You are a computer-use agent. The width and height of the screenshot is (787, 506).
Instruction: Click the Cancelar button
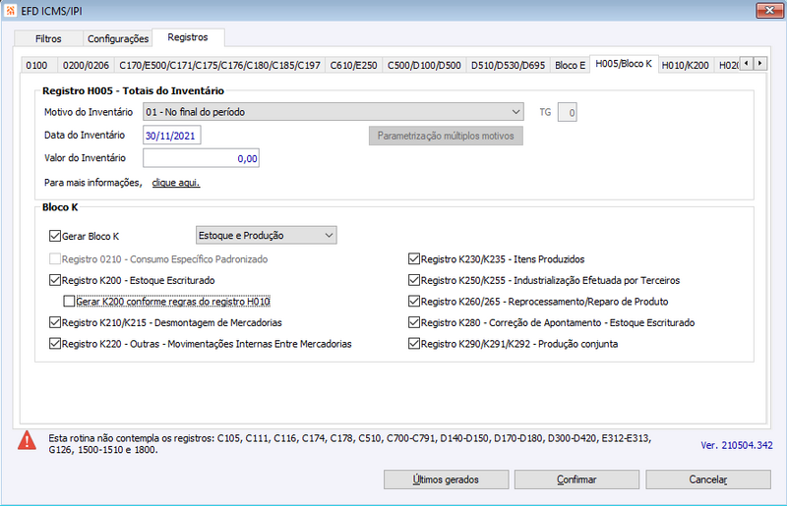coord(708,479)
